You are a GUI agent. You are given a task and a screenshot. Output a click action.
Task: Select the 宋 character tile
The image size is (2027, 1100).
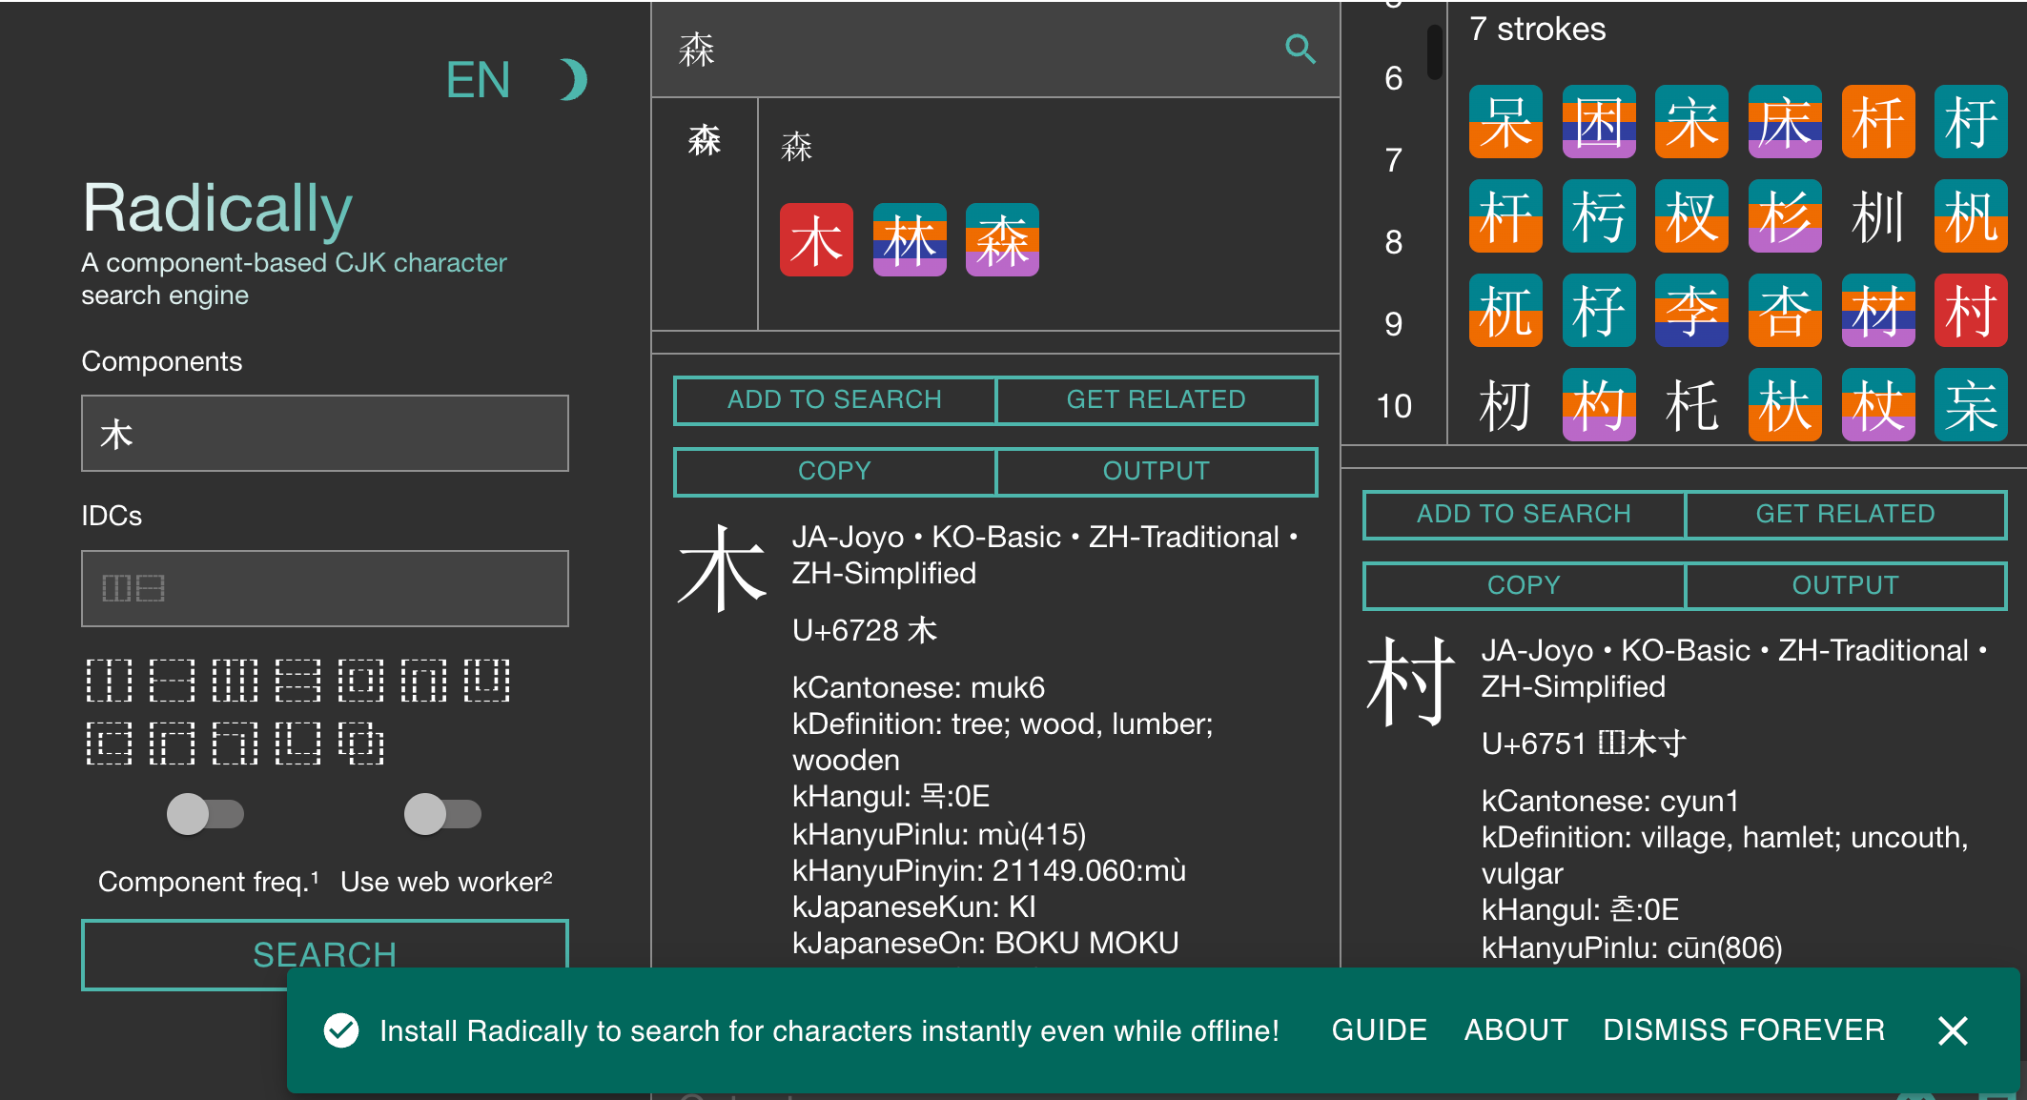coord(1691,122)
